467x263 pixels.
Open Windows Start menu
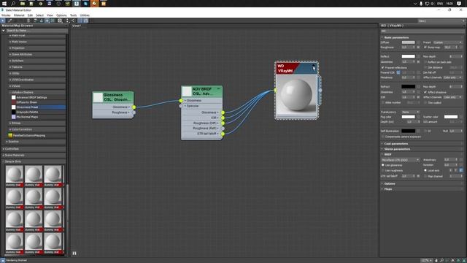(4, 4)
